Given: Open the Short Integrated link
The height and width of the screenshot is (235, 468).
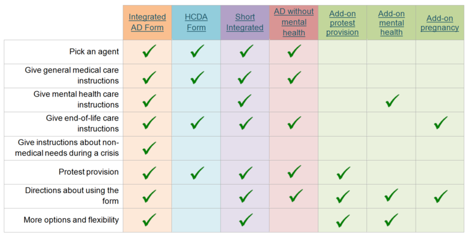Looking at the screenshot, I should (x=244, y=22).
